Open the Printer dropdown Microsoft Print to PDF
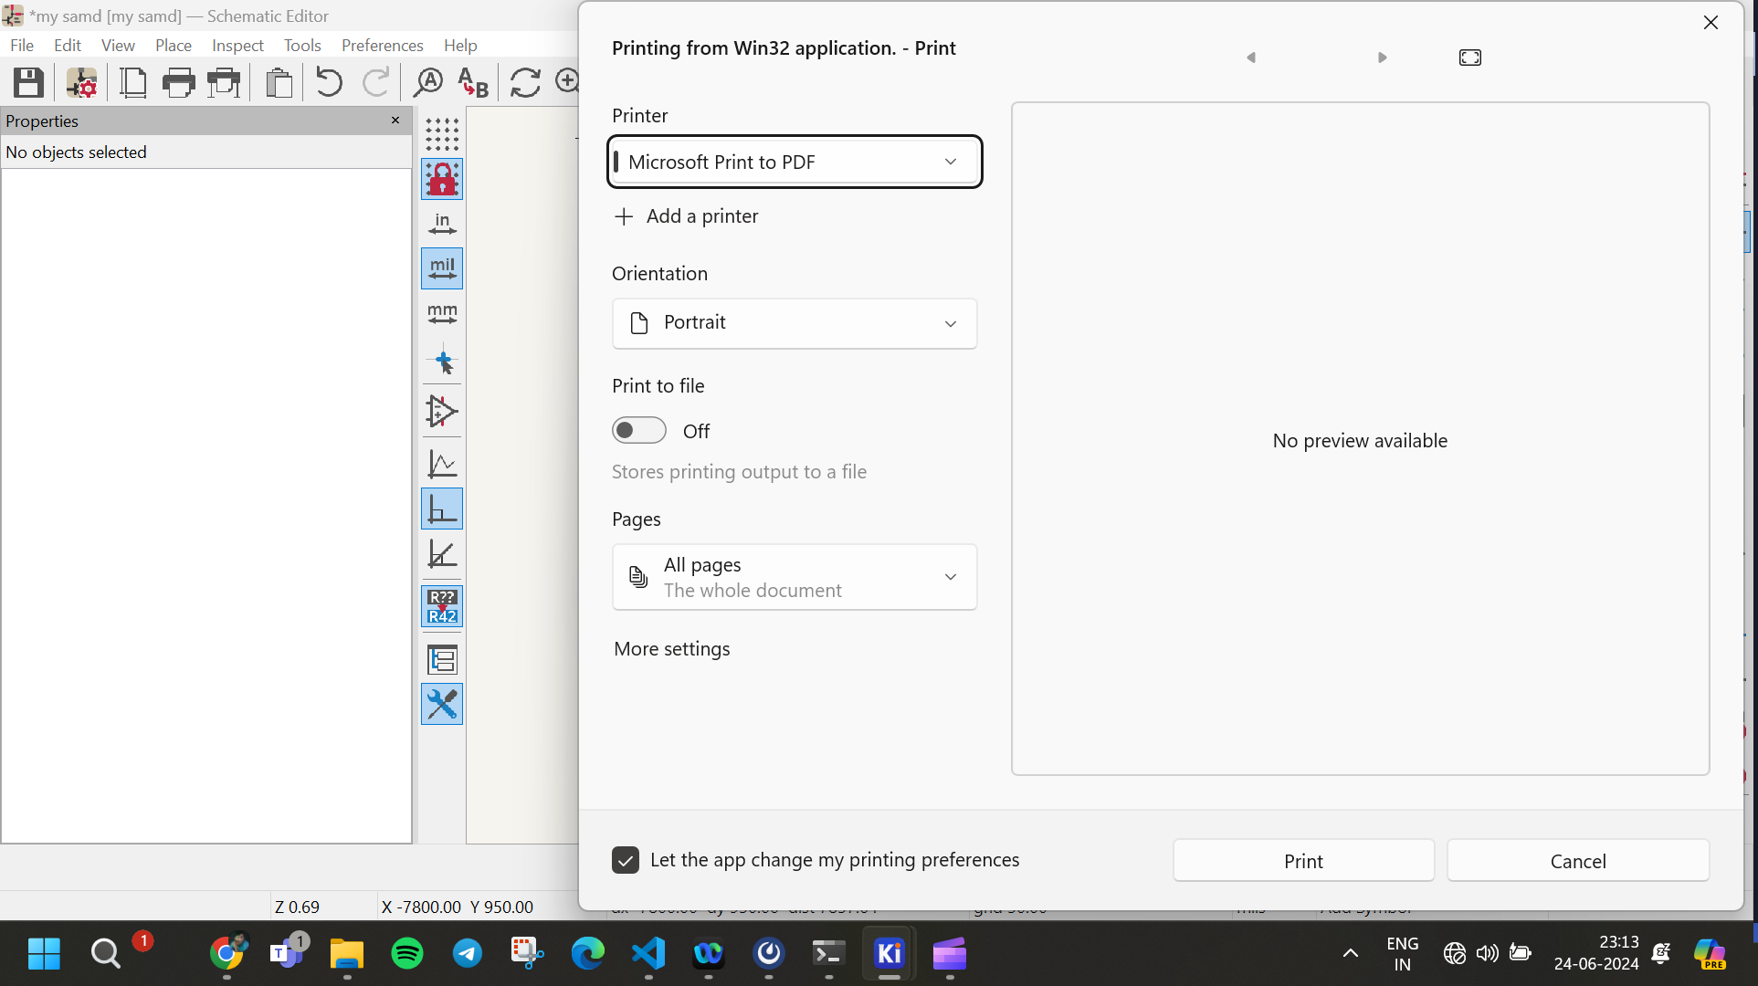1758x986 pixels. (795, 162)
